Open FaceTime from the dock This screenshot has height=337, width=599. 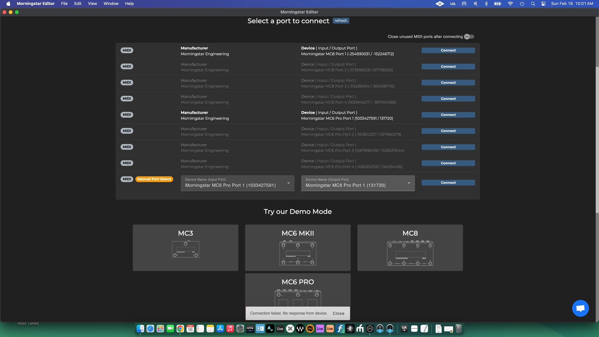(170, 329)
